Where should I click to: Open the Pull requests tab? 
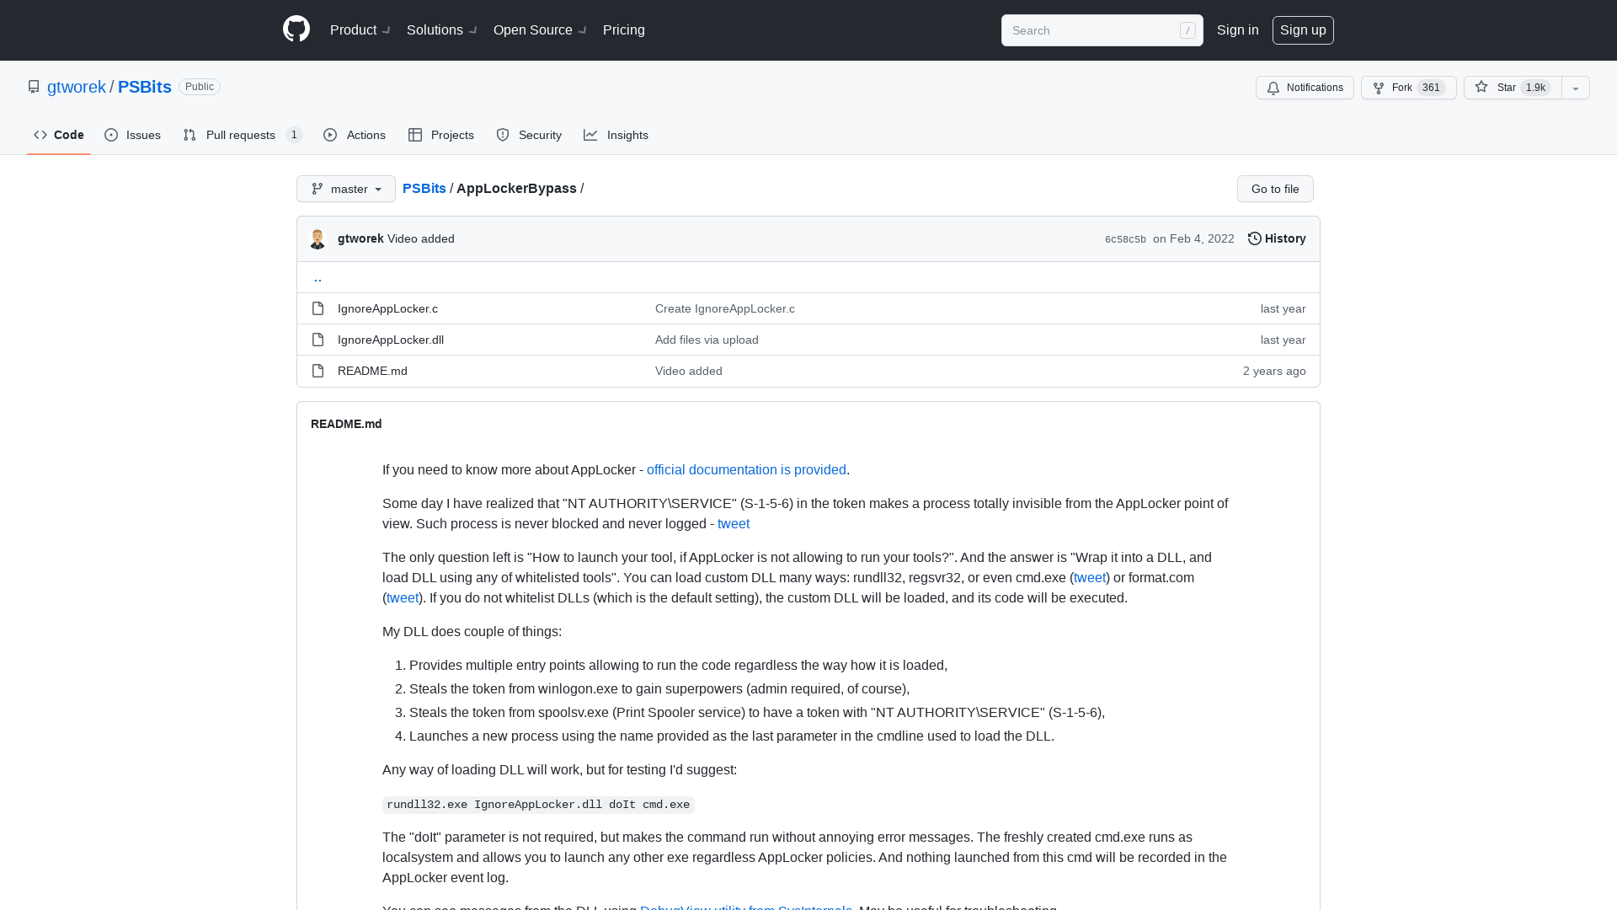[243, 135]
